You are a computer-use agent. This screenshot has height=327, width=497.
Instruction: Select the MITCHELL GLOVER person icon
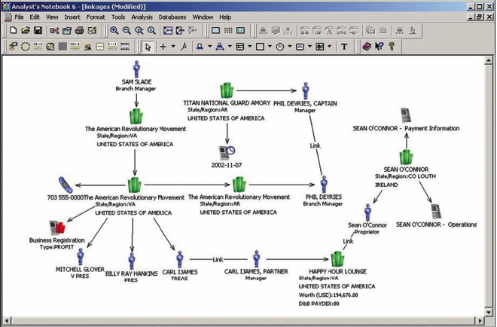click(81, 256)
